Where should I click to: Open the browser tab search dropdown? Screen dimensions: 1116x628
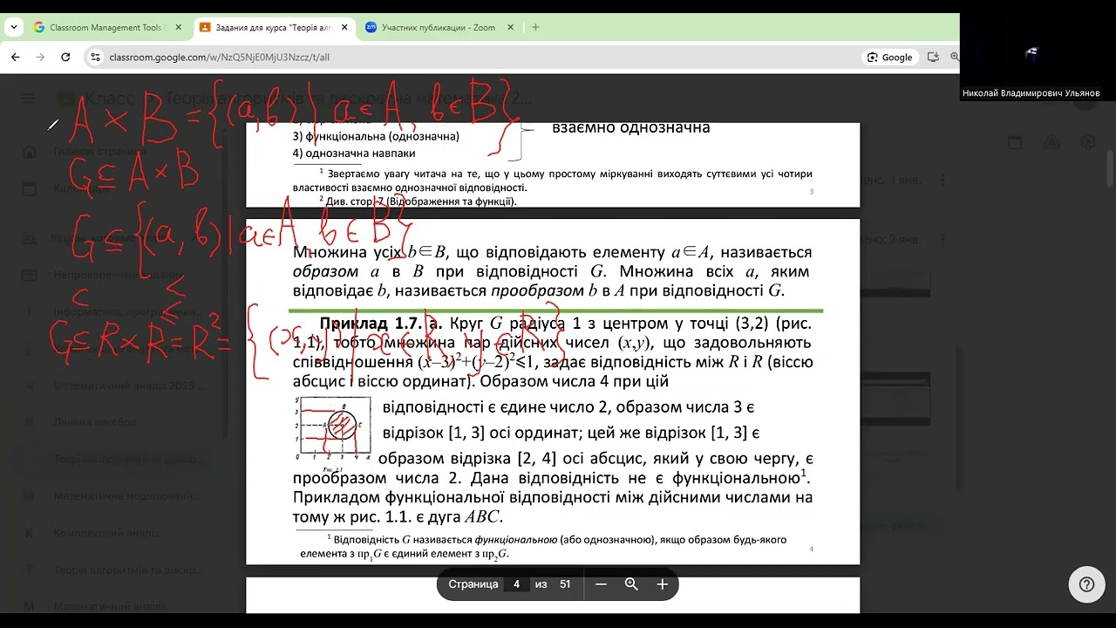click(14, 27)
